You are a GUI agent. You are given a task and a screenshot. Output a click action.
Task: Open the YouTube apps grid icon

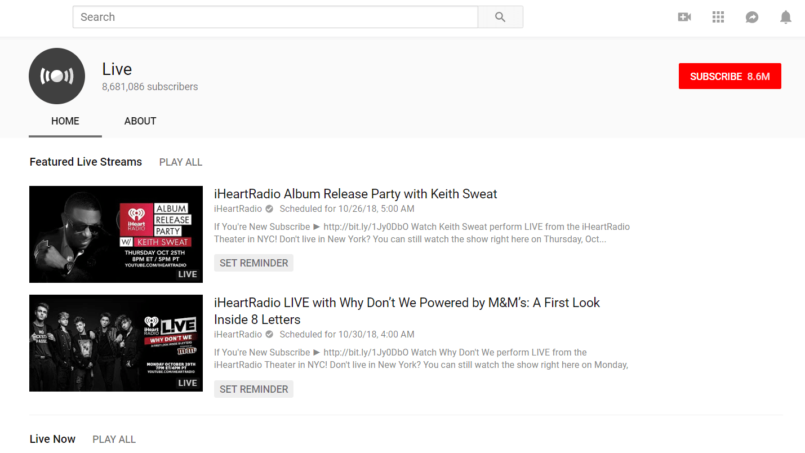(718, 17)
